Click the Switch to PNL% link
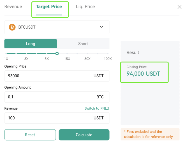 [x=97, y=108]
